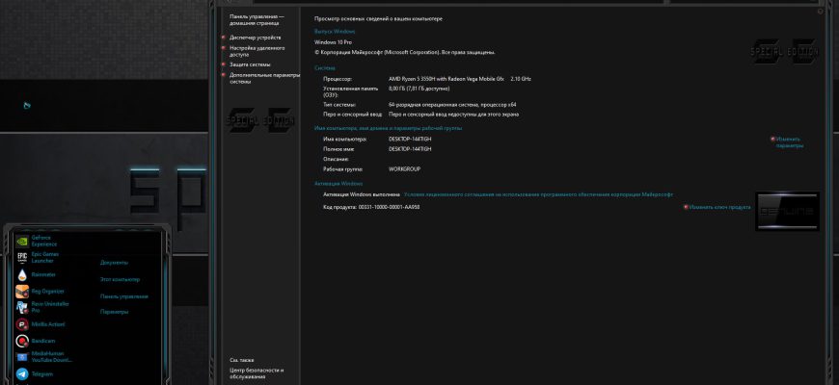Image resolution: width=839 pixels, height=385 pixels.
Task: Open the Rainmeter app icon
Action: tap(22, 274)
